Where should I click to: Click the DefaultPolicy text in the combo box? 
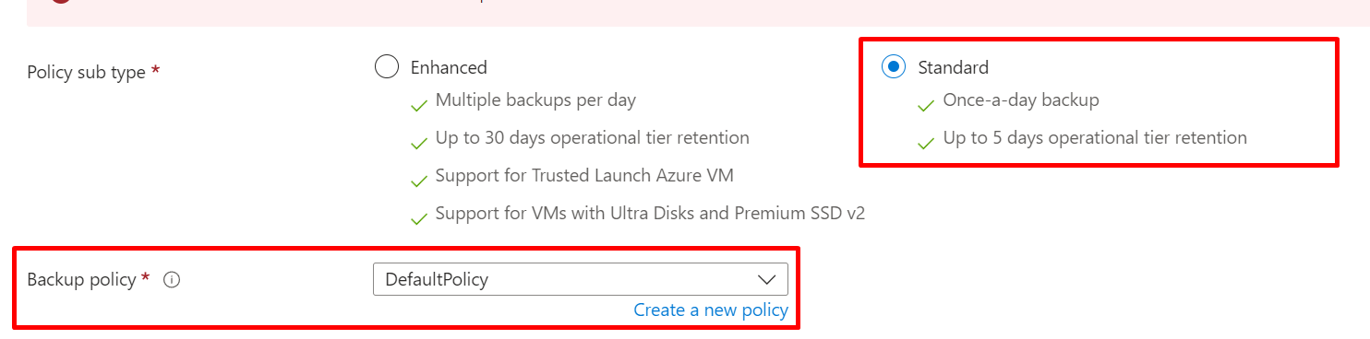437,279
